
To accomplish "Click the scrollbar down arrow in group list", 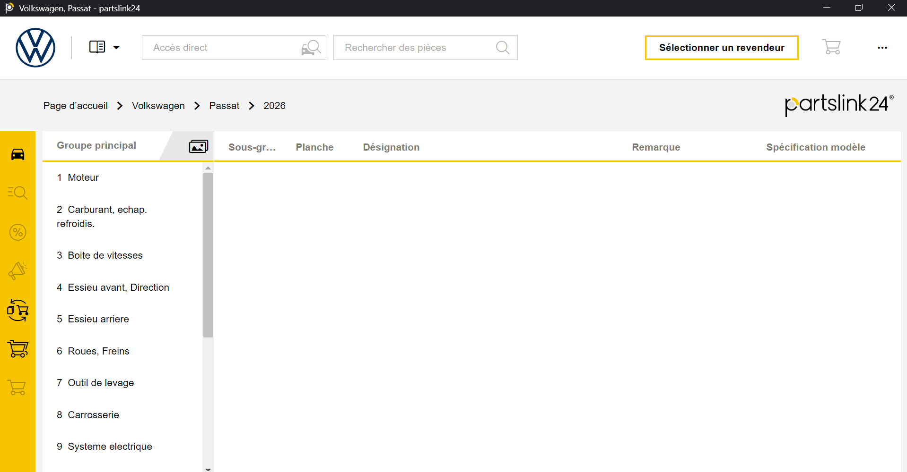I will pyautogui.click(x=208, y=469).
